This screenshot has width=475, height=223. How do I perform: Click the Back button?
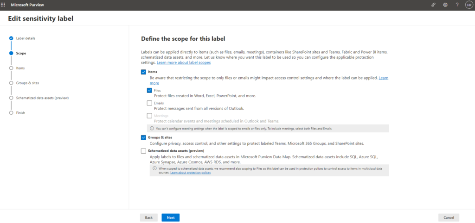148,217
